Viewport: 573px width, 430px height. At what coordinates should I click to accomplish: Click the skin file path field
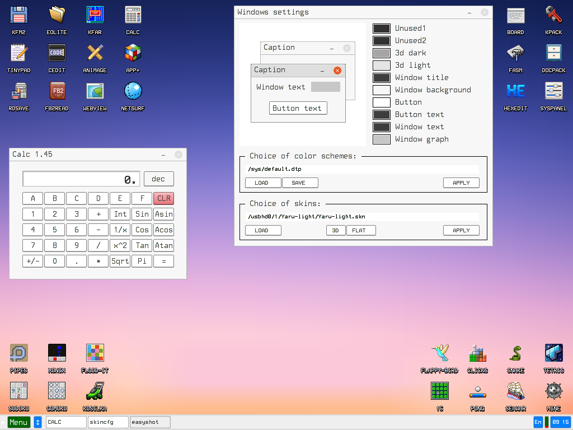[x=363, y=217]
